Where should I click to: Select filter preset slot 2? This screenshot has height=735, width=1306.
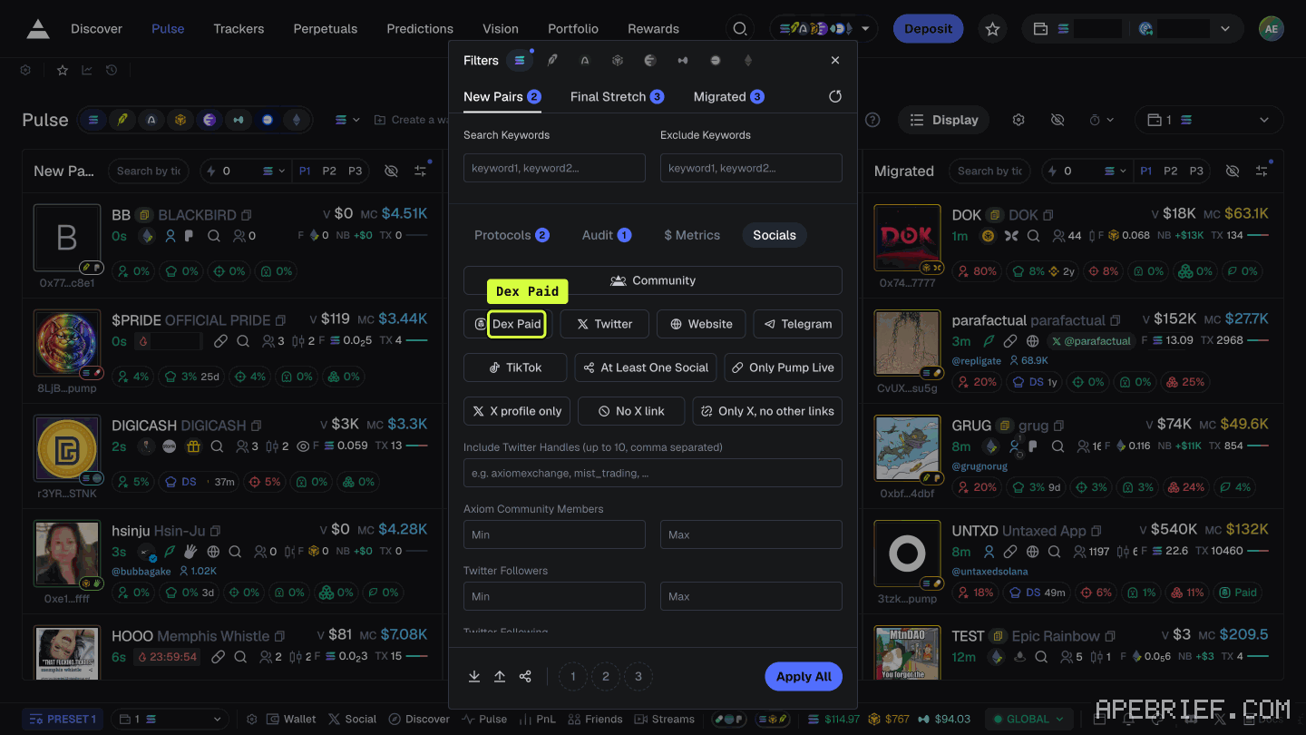click(605, 676)
